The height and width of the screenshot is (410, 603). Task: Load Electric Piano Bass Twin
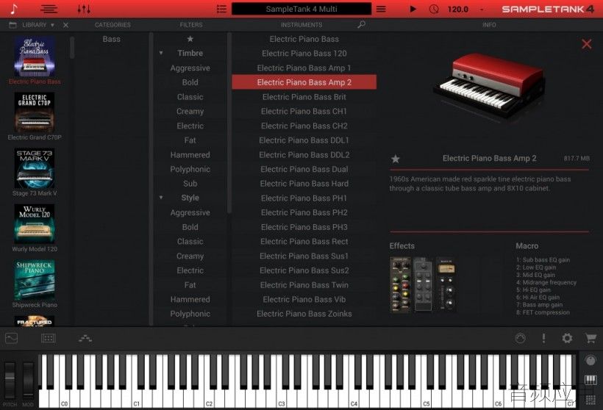pos(304,285)
